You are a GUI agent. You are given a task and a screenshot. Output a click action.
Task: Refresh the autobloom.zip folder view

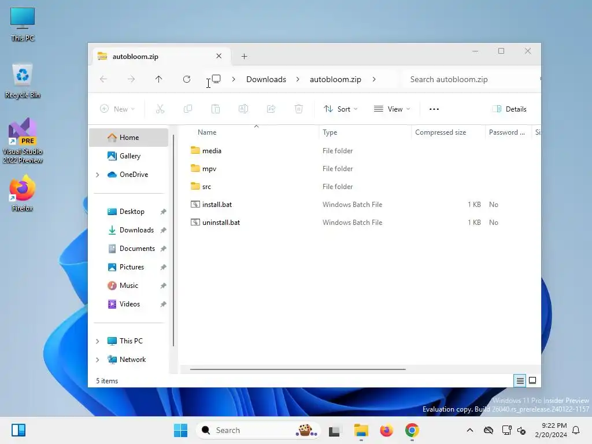point(187,79)
